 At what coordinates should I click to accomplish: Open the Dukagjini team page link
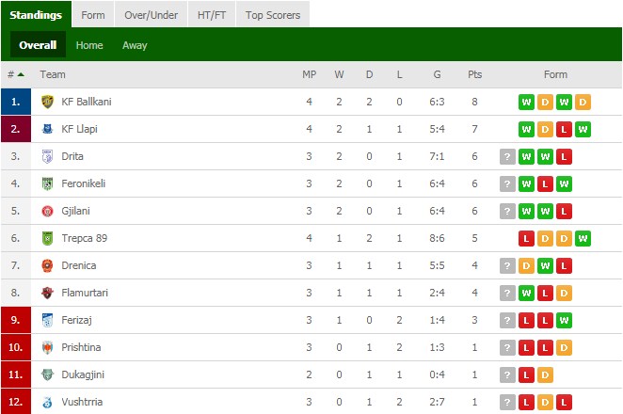point(83,374)
